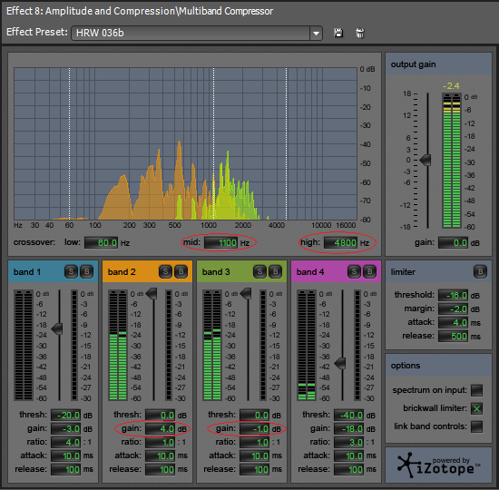This screenshot has width=499, height=490.
Task: Edit limiter threshold -16.0 dB field
Action: (453, 295)
